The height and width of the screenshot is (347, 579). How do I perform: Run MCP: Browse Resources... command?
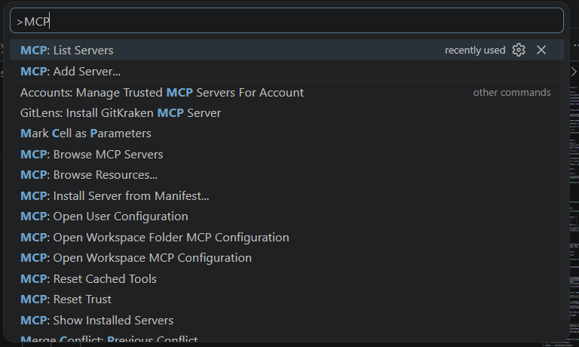[286, 174]
